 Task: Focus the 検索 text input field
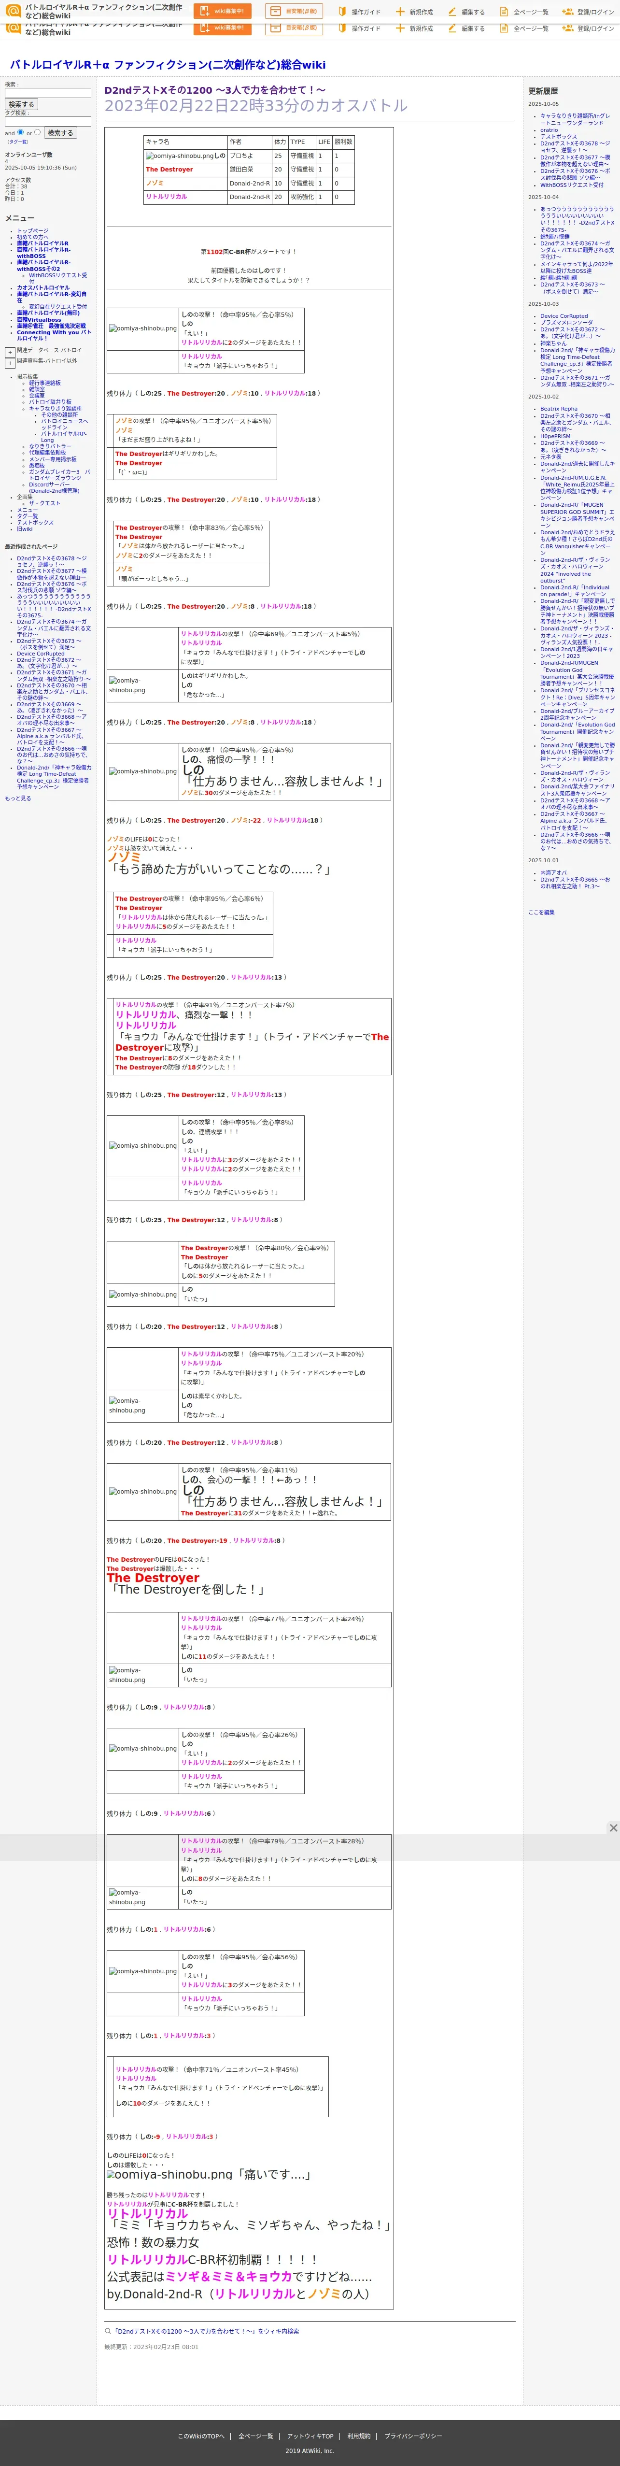[48, 93]
